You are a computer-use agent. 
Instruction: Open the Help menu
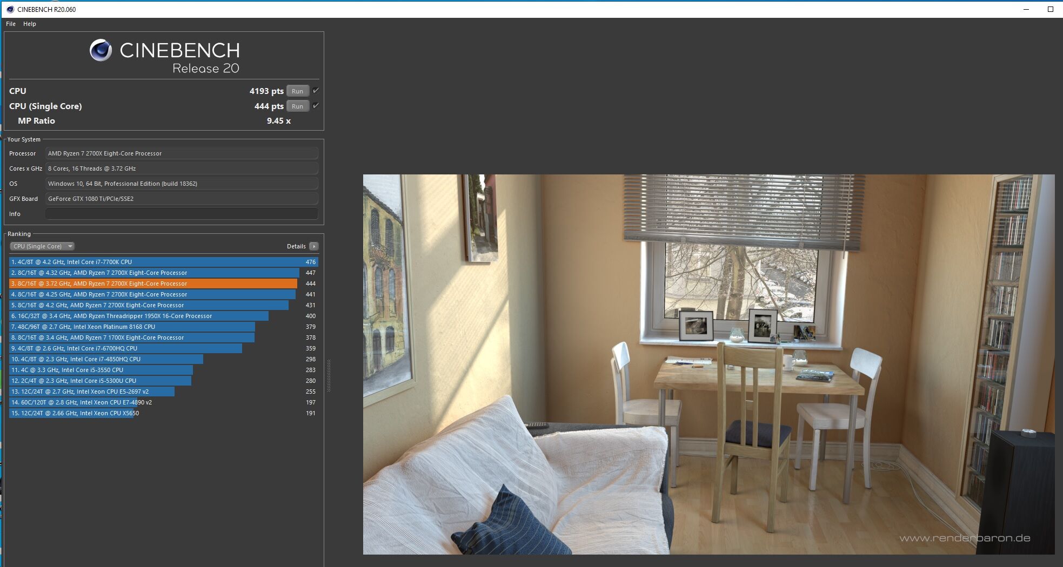pos(30,24)
